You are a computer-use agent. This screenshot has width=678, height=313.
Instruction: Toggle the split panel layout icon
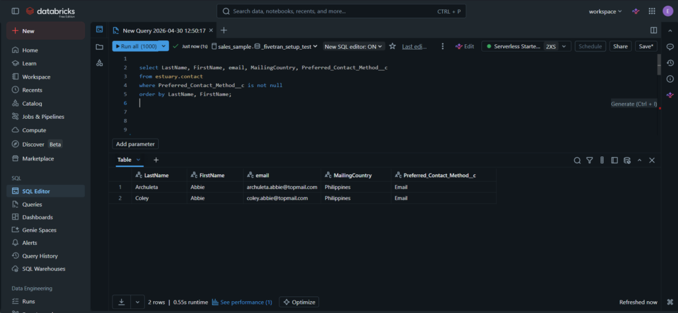654,30
